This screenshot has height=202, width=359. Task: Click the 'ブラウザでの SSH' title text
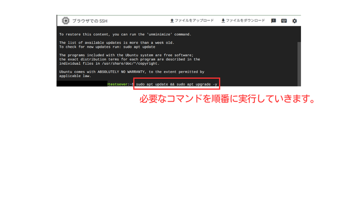tap(90, 21)
